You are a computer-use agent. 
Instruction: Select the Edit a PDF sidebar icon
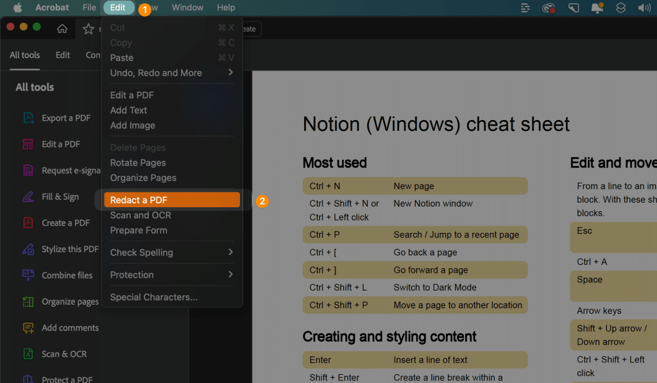click(28, 144)
